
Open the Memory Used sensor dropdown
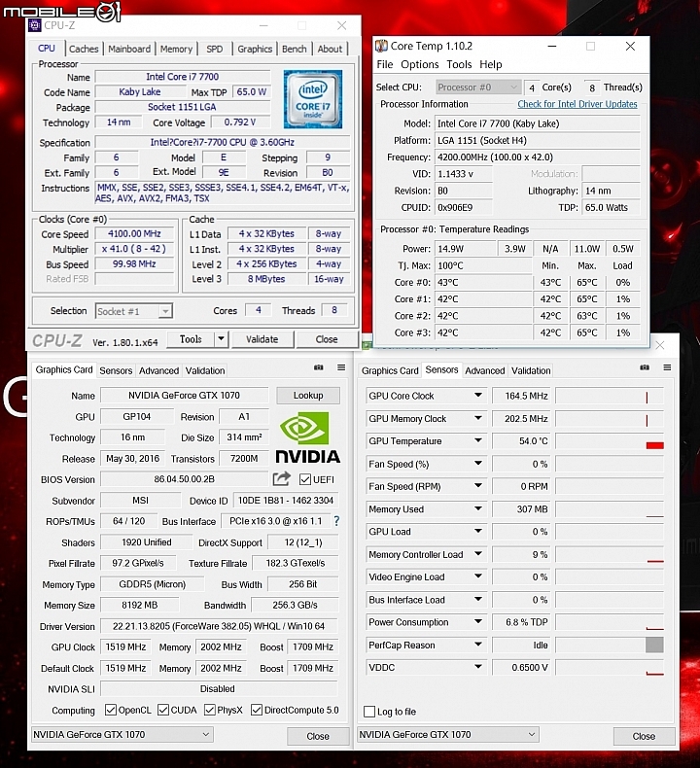coord(478,508)
